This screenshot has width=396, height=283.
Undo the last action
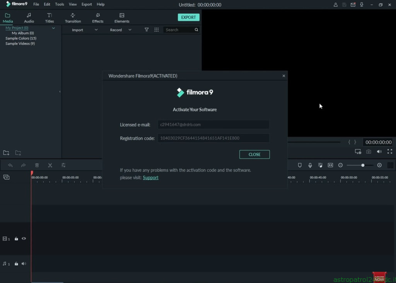pos(10,165)
